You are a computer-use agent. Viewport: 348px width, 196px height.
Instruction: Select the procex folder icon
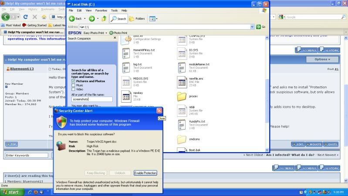(182, 96)
